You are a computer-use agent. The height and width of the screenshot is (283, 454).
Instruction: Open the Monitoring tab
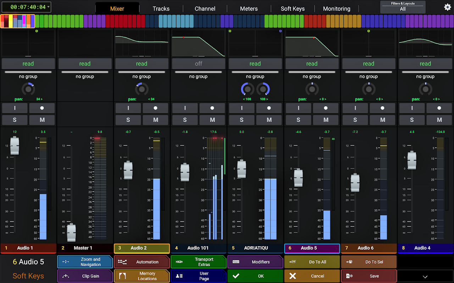[x=336, y=9]
